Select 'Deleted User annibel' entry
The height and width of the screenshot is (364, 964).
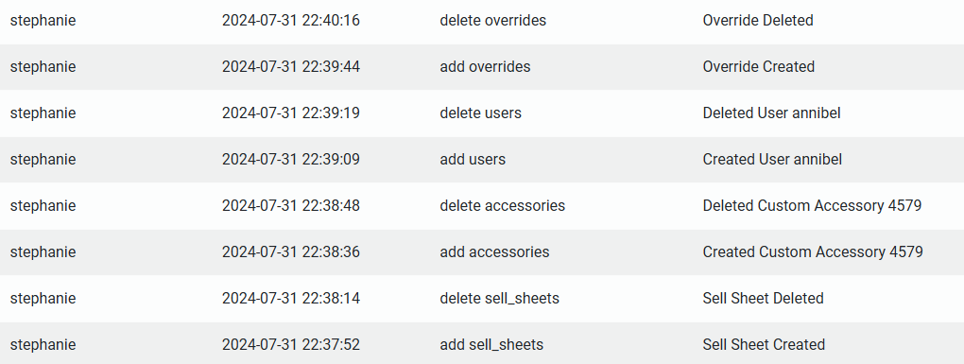(x=771, y=113)
